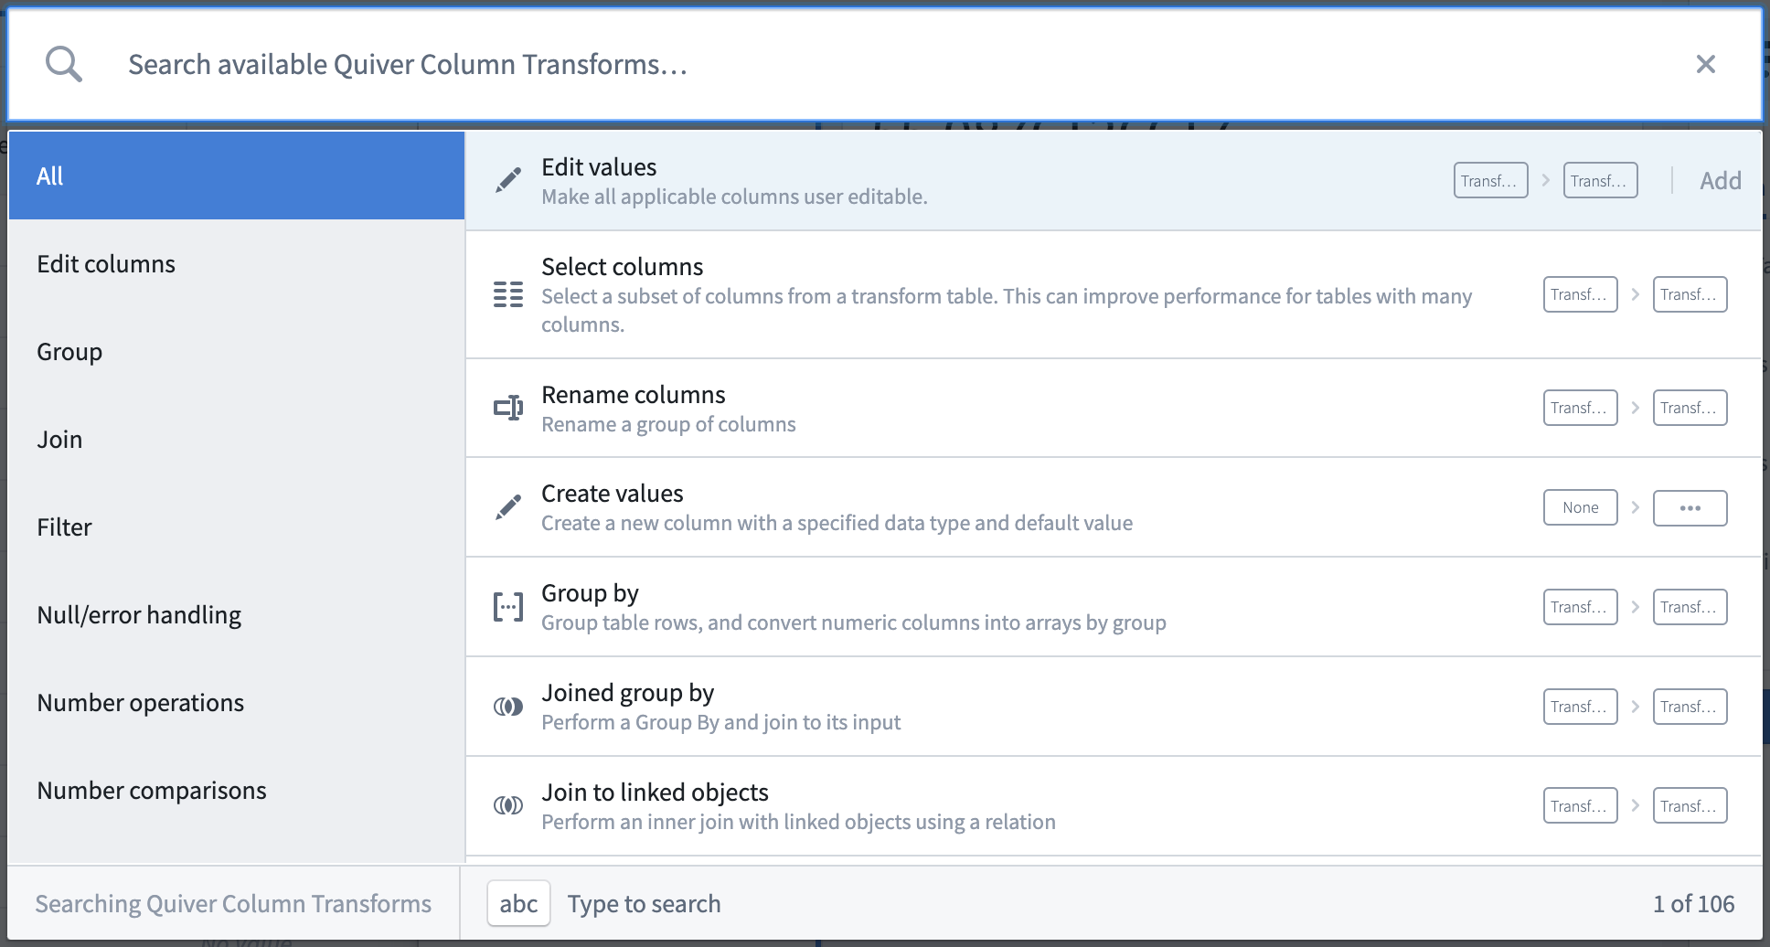Choose the Select columns transform
Viewport: 1770px width, 947px height.
(1114, 294)
